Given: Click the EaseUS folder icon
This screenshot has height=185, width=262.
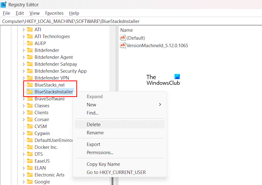Looking at the screenshot, I should pyautogui.click(x=30, y=161).
